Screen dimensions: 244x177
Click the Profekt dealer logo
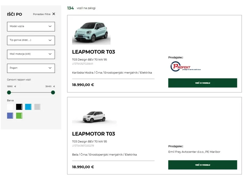pos(185,67)
